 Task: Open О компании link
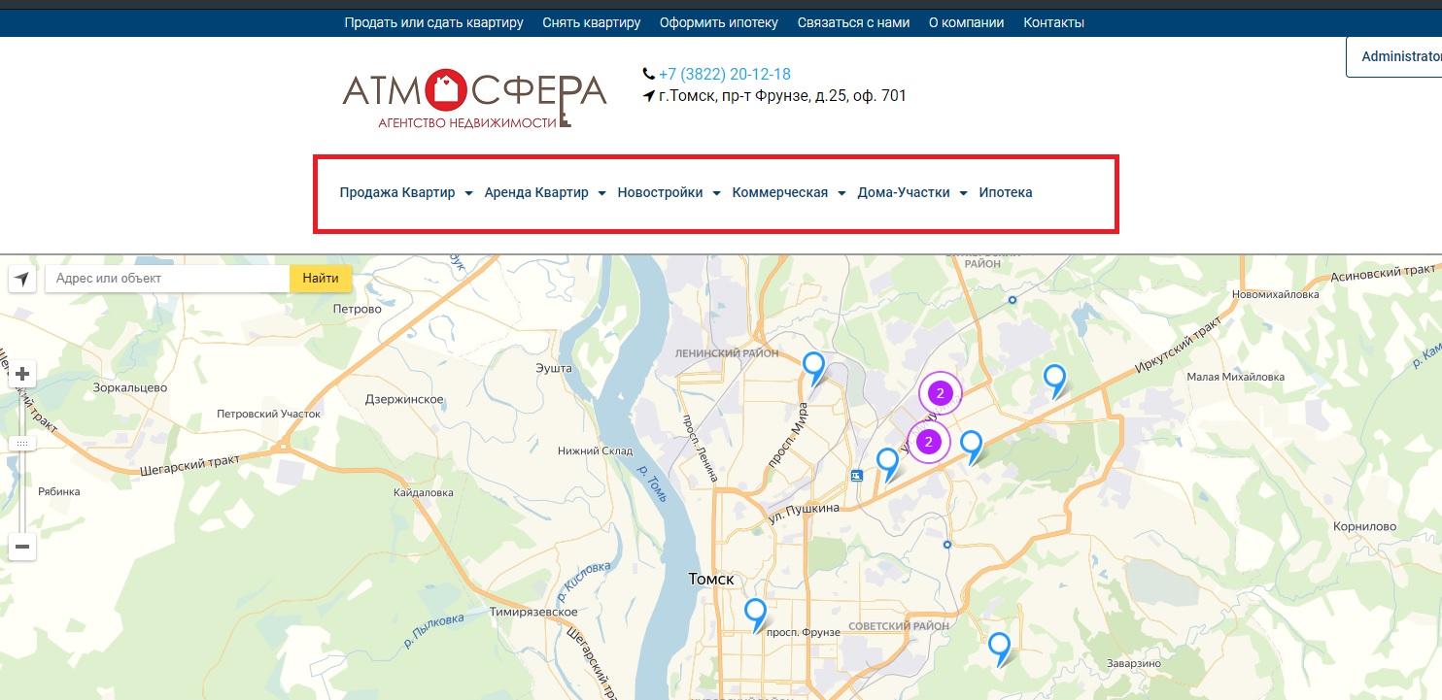[966, 22]
